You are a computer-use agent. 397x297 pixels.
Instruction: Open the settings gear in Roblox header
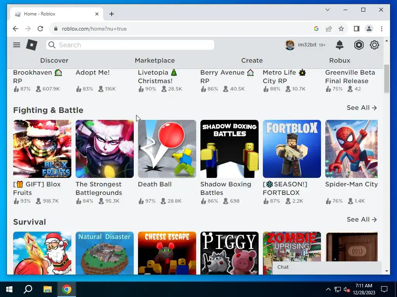pos(374,45)
